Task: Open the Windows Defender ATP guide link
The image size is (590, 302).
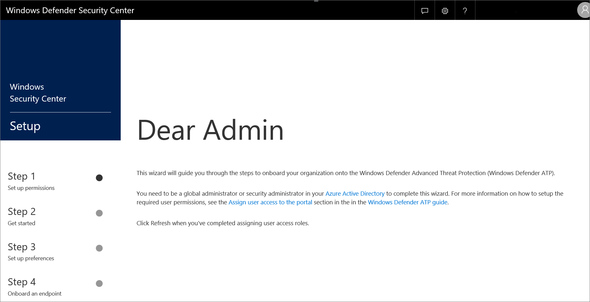Action: click(x=407, y=202)
